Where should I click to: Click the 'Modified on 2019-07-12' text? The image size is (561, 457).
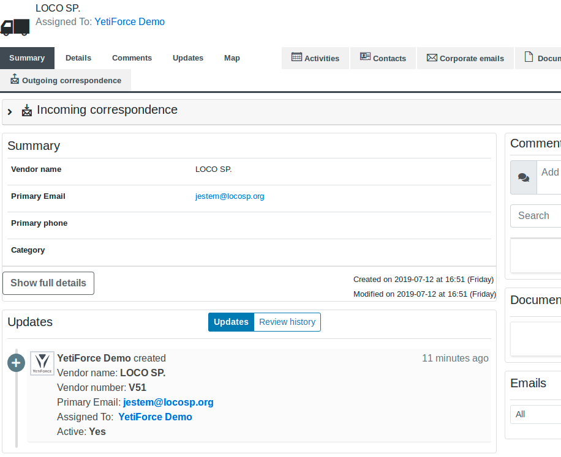(x=424, y=294)
